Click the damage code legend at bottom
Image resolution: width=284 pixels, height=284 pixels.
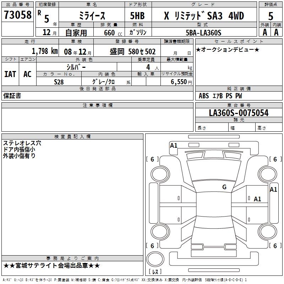coord(125,280)
